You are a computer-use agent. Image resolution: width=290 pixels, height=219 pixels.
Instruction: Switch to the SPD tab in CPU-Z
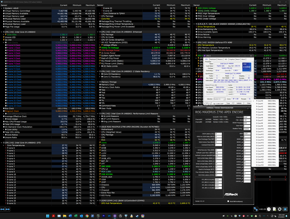click(226, 59)
